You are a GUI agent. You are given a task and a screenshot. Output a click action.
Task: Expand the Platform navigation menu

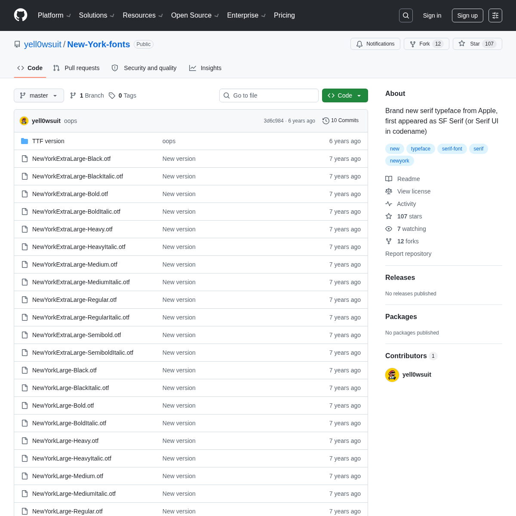point(54,15)
